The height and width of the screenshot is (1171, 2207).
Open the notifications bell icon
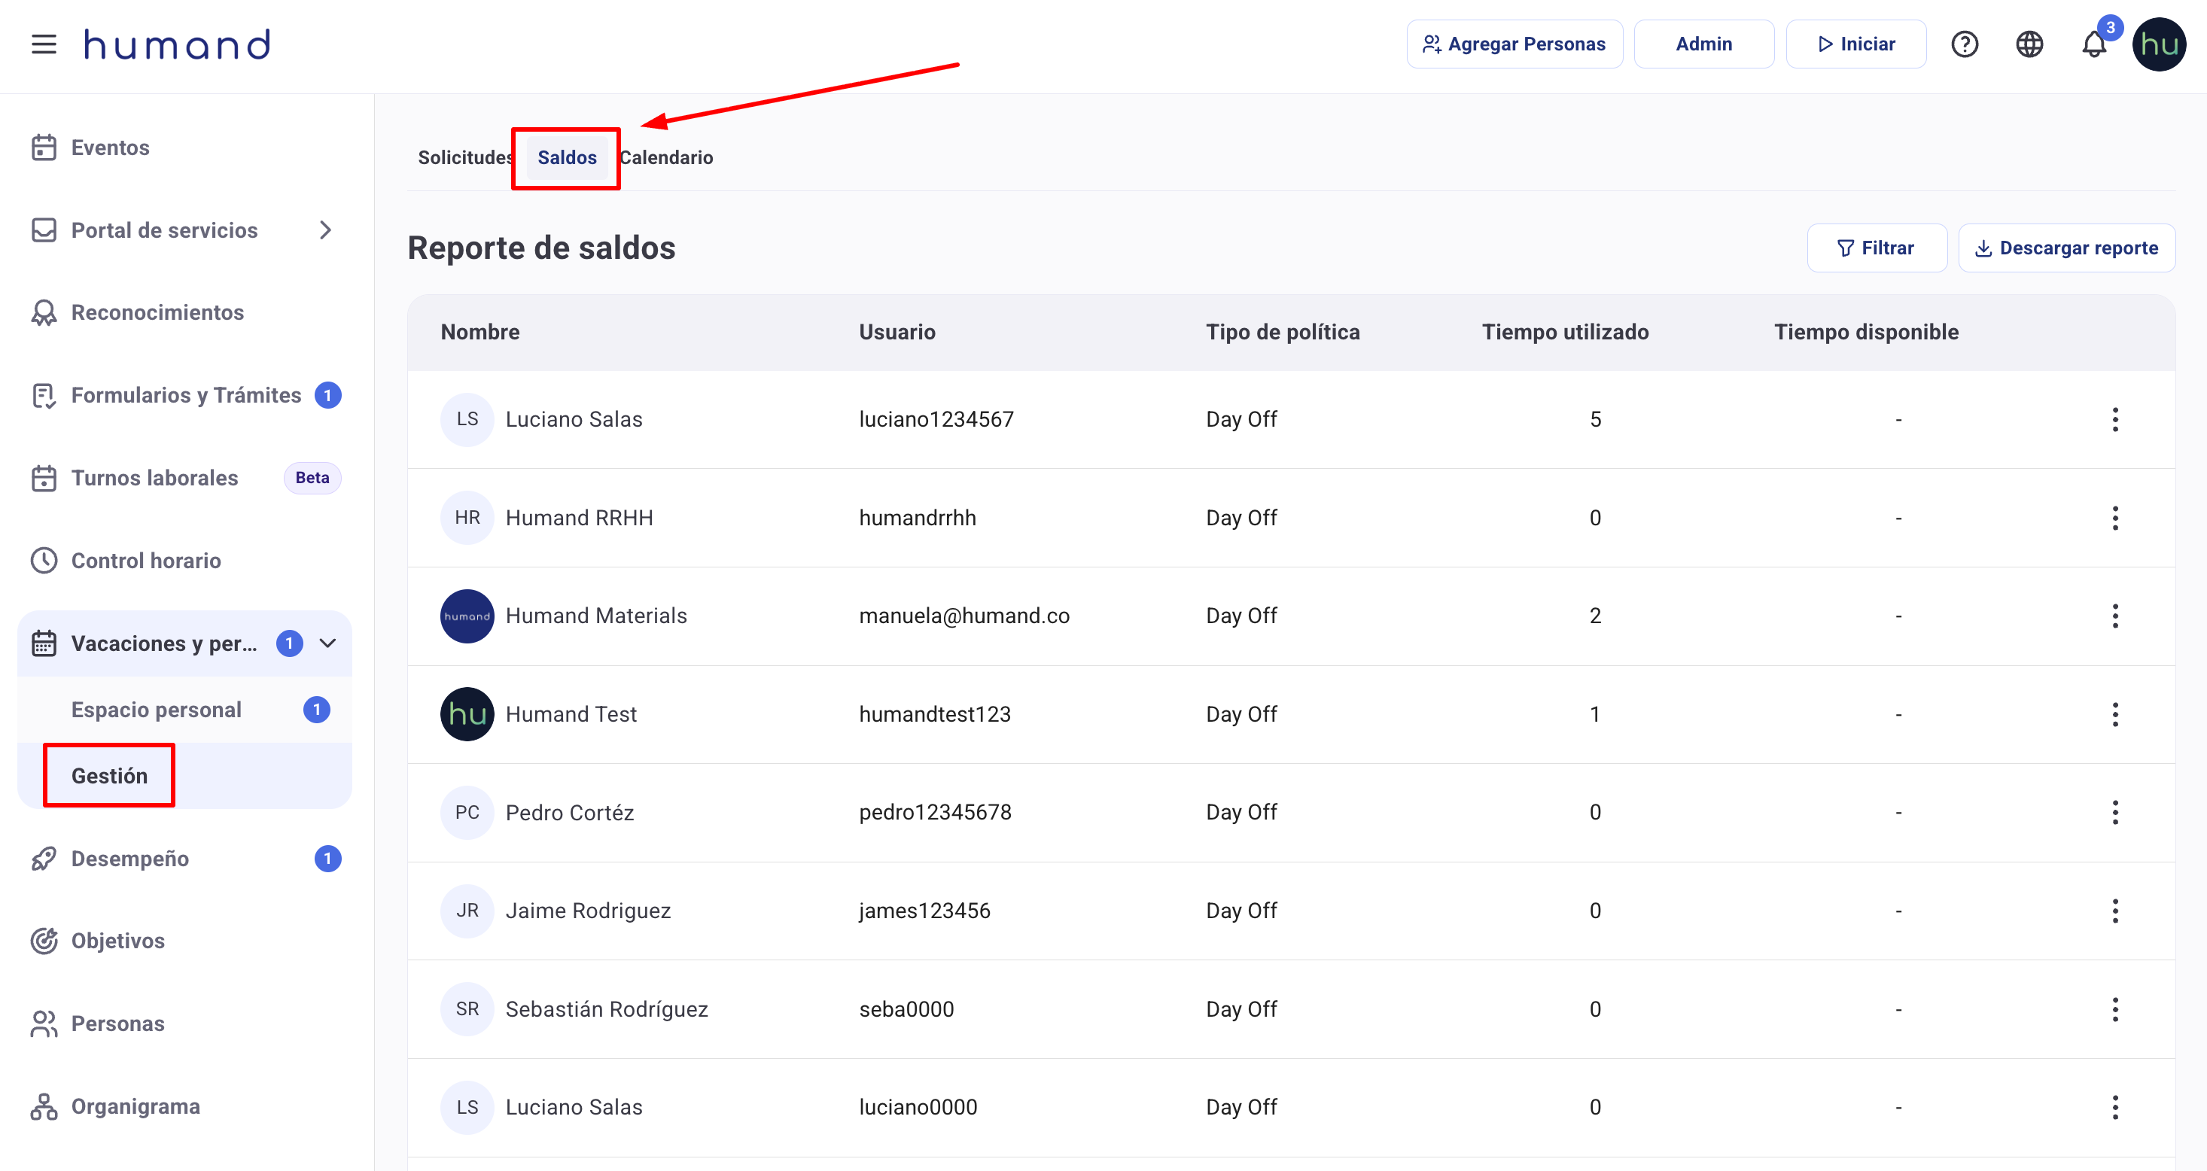point(2093,44)
